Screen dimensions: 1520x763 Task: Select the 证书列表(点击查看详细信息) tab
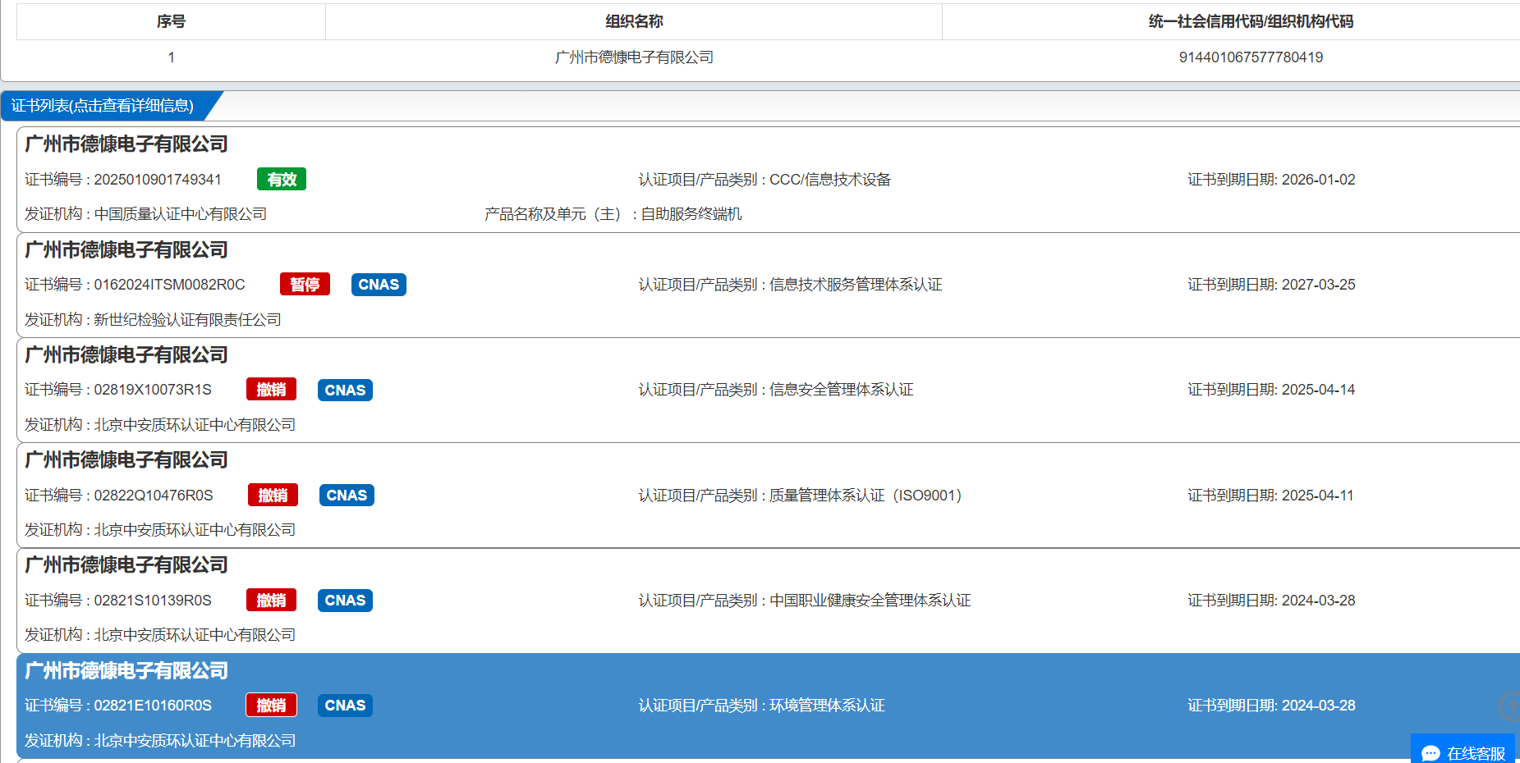point(103,106)
